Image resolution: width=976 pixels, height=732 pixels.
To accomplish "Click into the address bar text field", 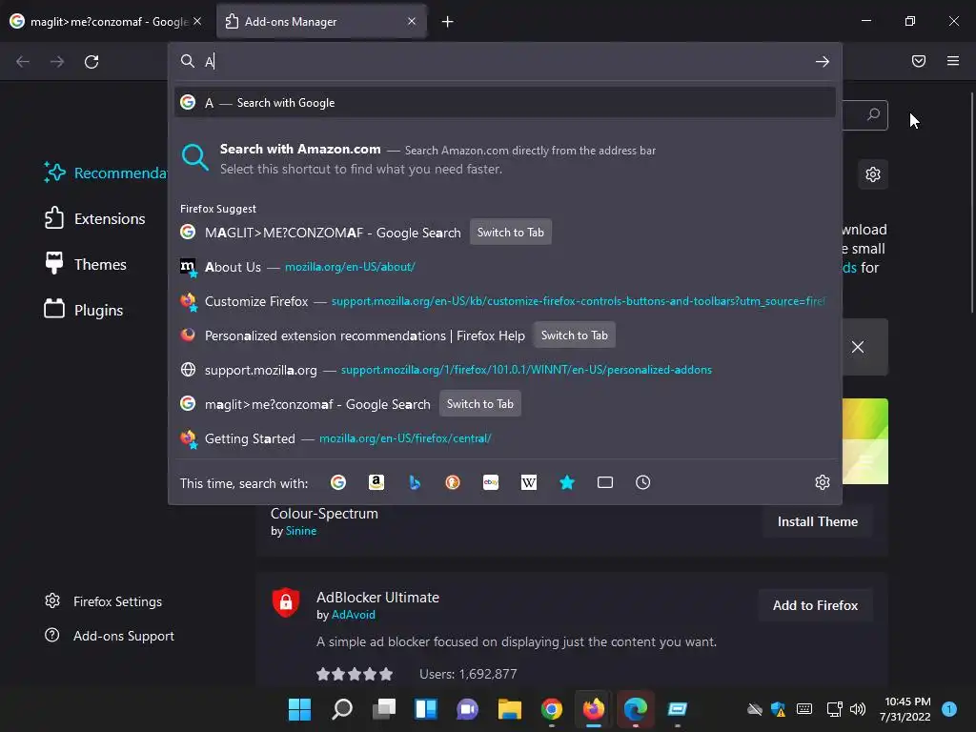I will point(504,61).
